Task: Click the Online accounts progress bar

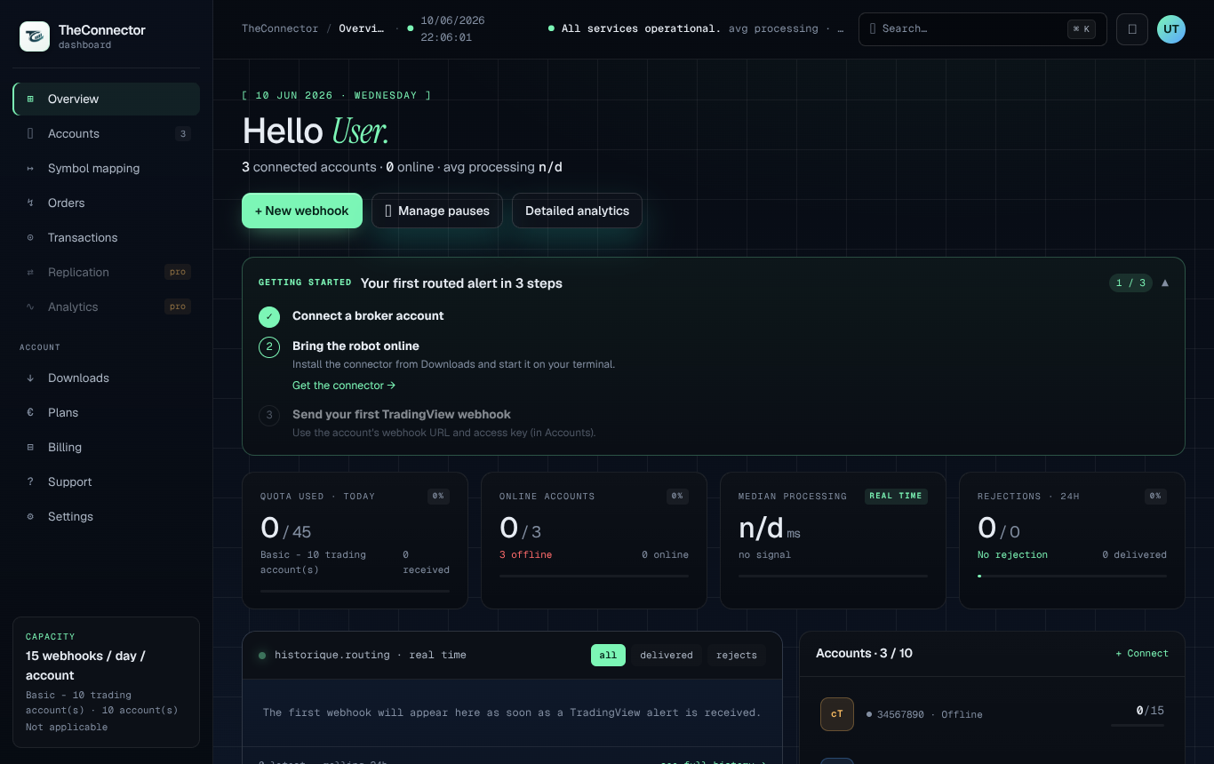Action: pyautogui.click(x=594, y=576)
